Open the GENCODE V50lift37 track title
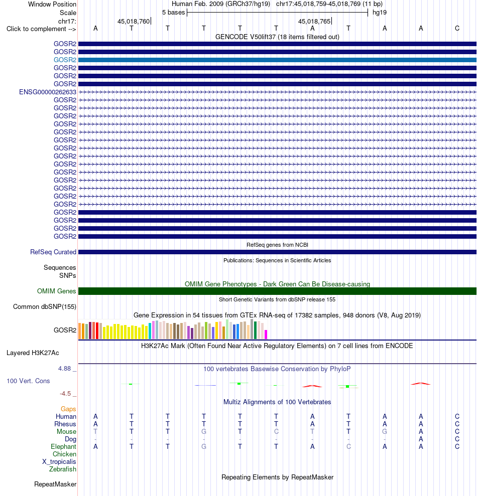The width and height of the screenshot is (477, 496). pos(277,37)
